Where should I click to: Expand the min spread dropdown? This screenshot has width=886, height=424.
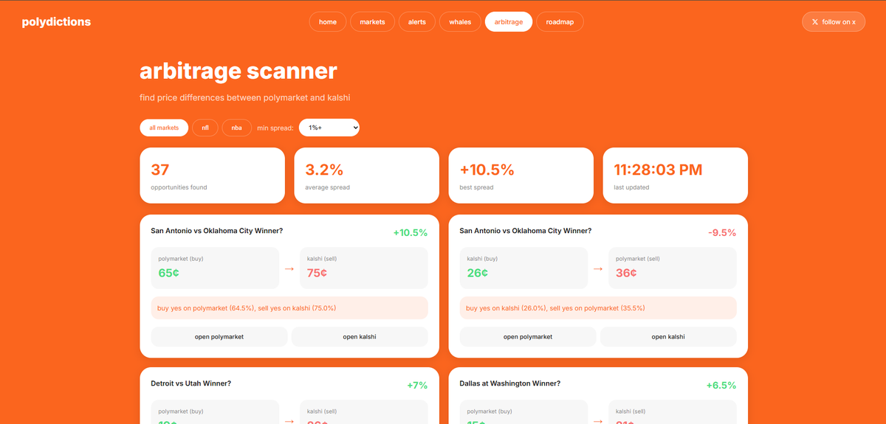pyautogui.click(x=329, y=128)
